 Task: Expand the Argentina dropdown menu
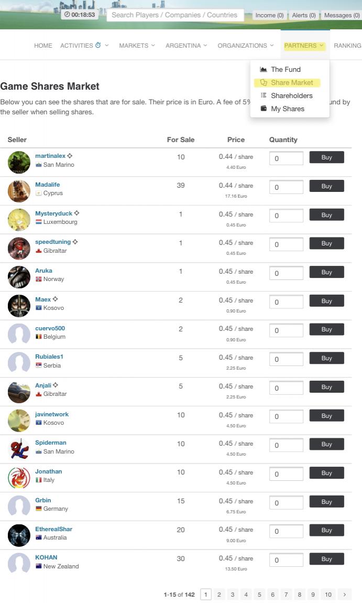[187, 46]
